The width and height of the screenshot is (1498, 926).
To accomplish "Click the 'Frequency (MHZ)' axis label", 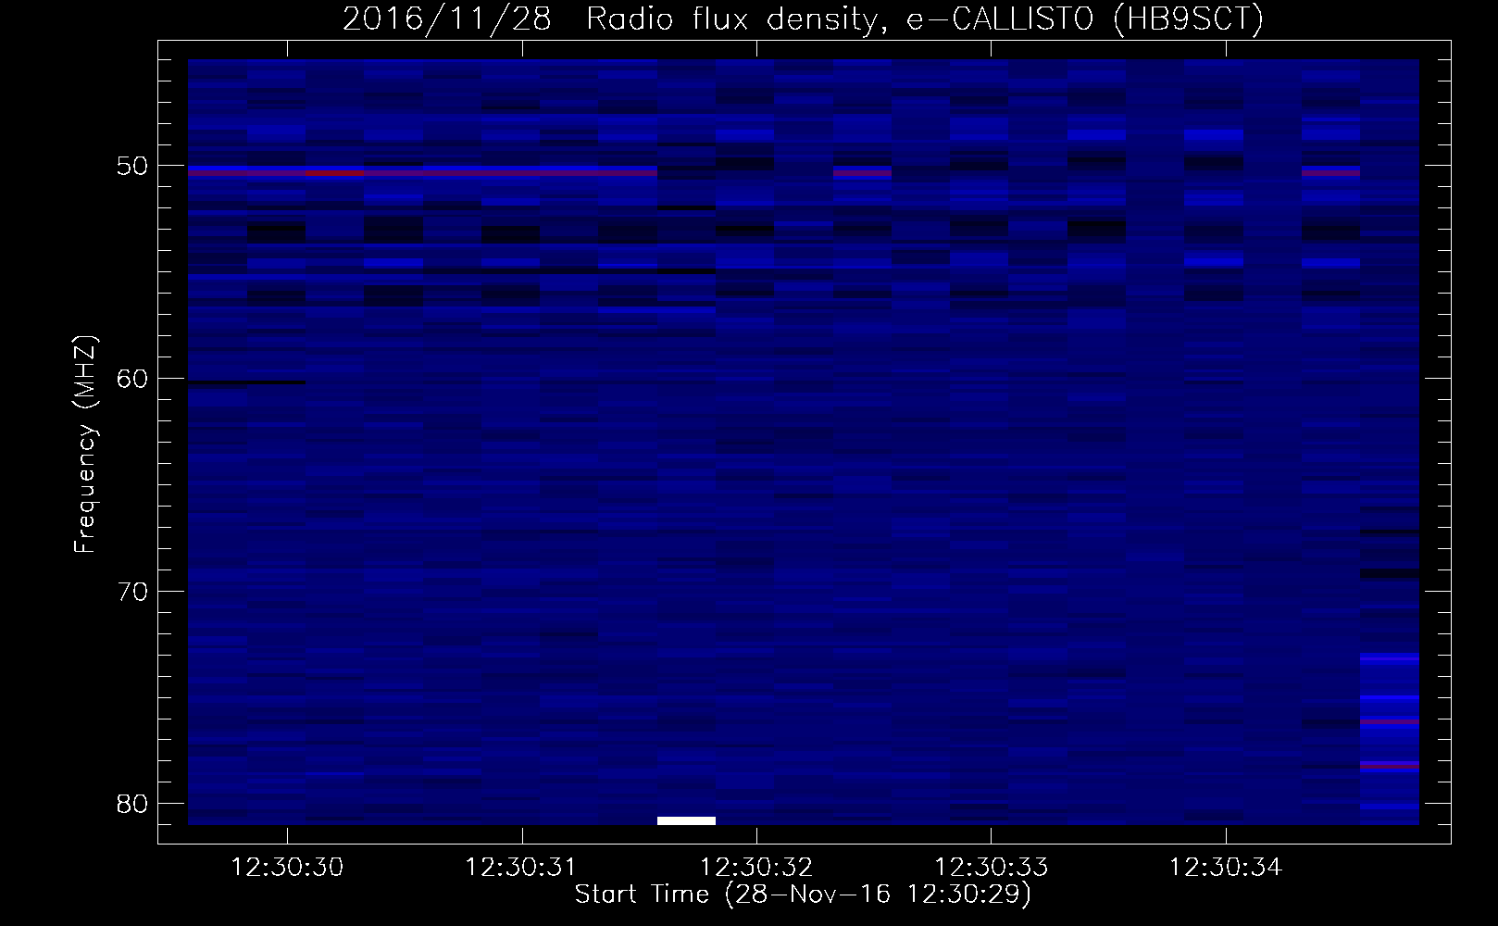I will coord(85,444).
